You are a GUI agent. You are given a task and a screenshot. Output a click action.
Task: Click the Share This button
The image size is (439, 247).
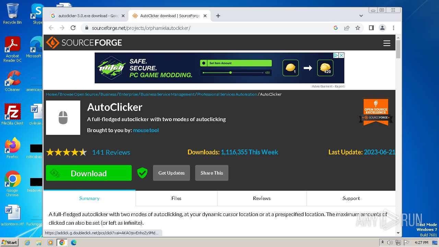(x=212, y=173)
